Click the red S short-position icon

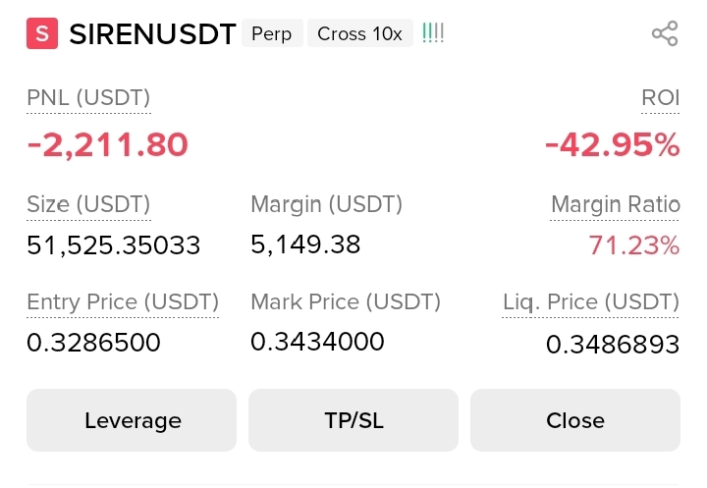(42, 33)
